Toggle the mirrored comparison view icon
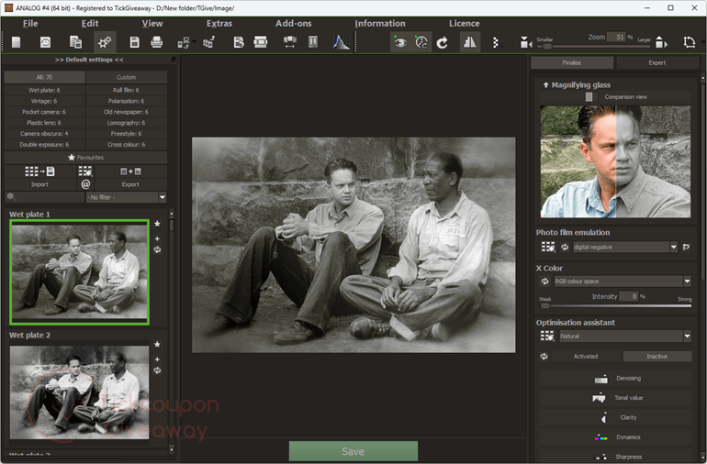707x464 pixels. point(470,42)
